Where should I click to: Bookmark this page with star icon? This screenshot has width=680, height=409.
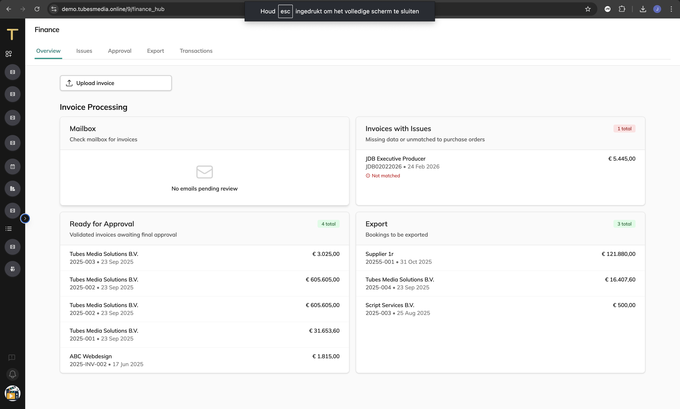(x=588, y=9)
